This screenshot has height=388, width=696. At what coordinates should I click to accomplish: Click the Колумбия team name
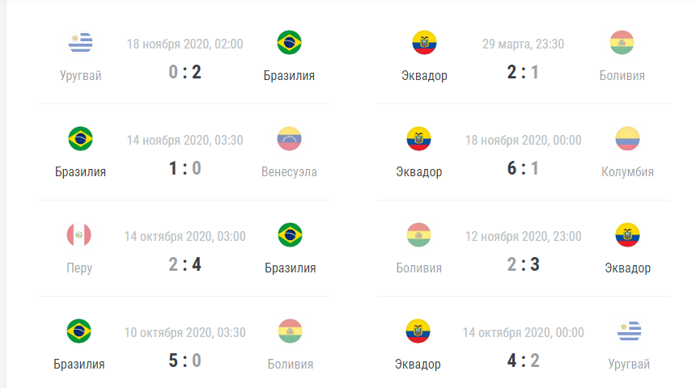[x=628, y=171]
